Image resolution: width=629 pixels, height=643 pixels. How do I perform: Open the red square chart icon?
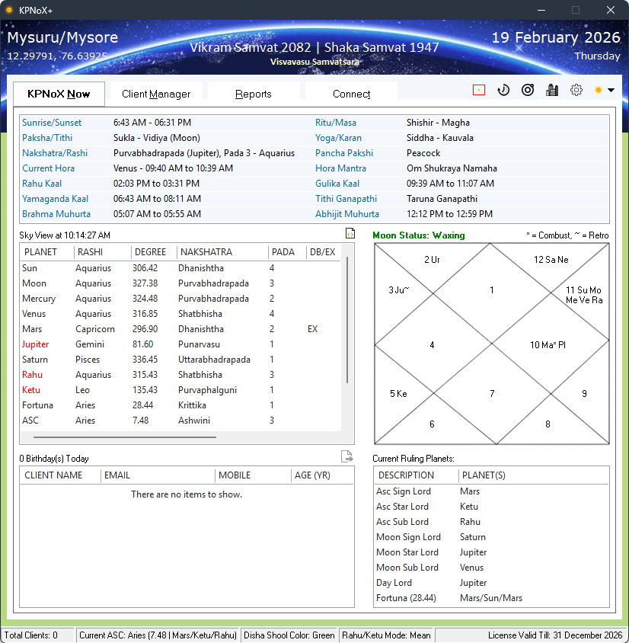click(479, 90)
